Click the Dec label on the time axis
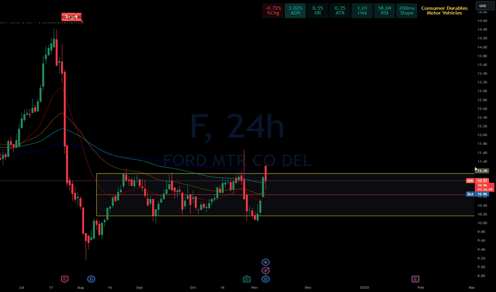Viewport: 496px width, 292px height. click(308, 288)
